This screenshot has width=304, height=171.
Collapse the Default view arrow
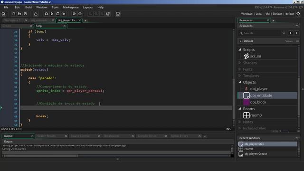[x=241, y=41]
